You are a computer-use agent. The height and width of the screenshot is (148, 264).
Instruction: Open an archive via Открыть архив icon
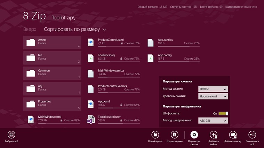(x=175, y=135)
